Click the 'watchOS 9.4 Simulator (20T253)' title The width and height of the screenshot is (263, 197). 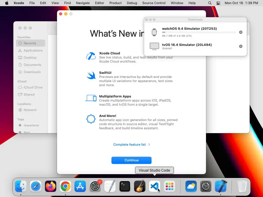(x=189, y=29)
